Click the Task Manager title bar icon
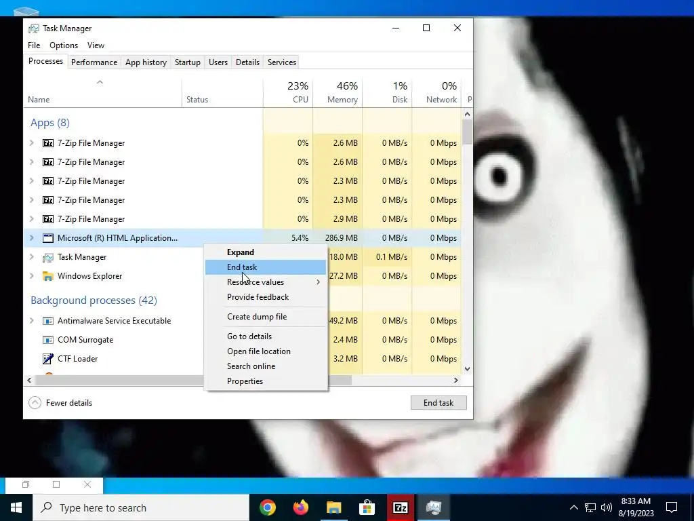The width and height of the screenshot is (694, 521). pyautogui.click(x=34, y=28)
